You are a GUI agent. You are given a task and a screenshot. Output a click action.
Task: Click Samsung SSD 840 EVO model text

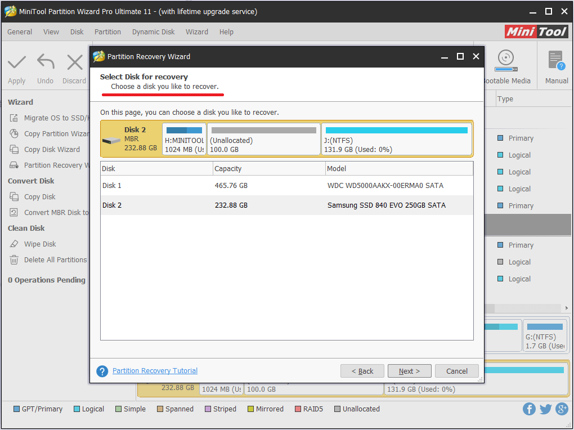coord(387,205)
